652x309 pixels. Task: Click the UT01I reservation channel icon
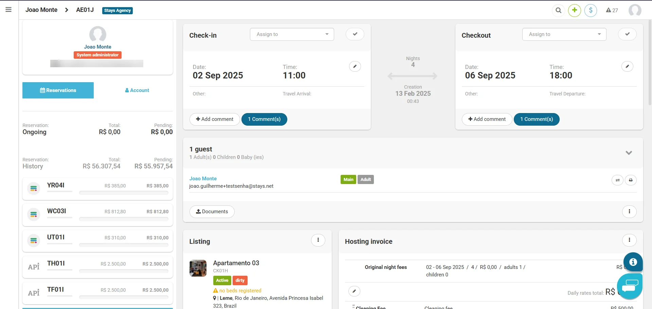[34, 240]
